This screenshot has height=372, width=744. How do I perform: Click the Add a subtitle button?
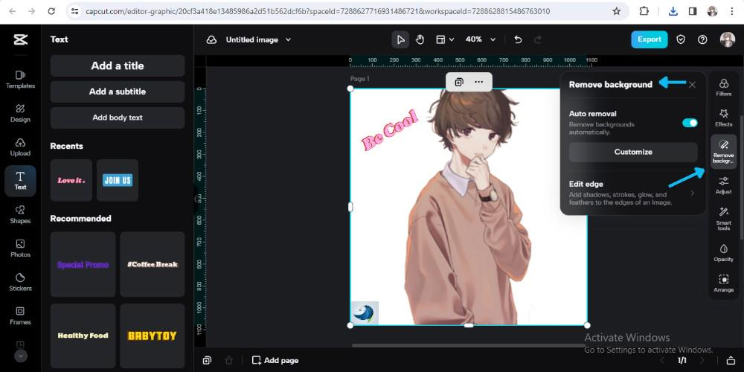click(118, 92)
